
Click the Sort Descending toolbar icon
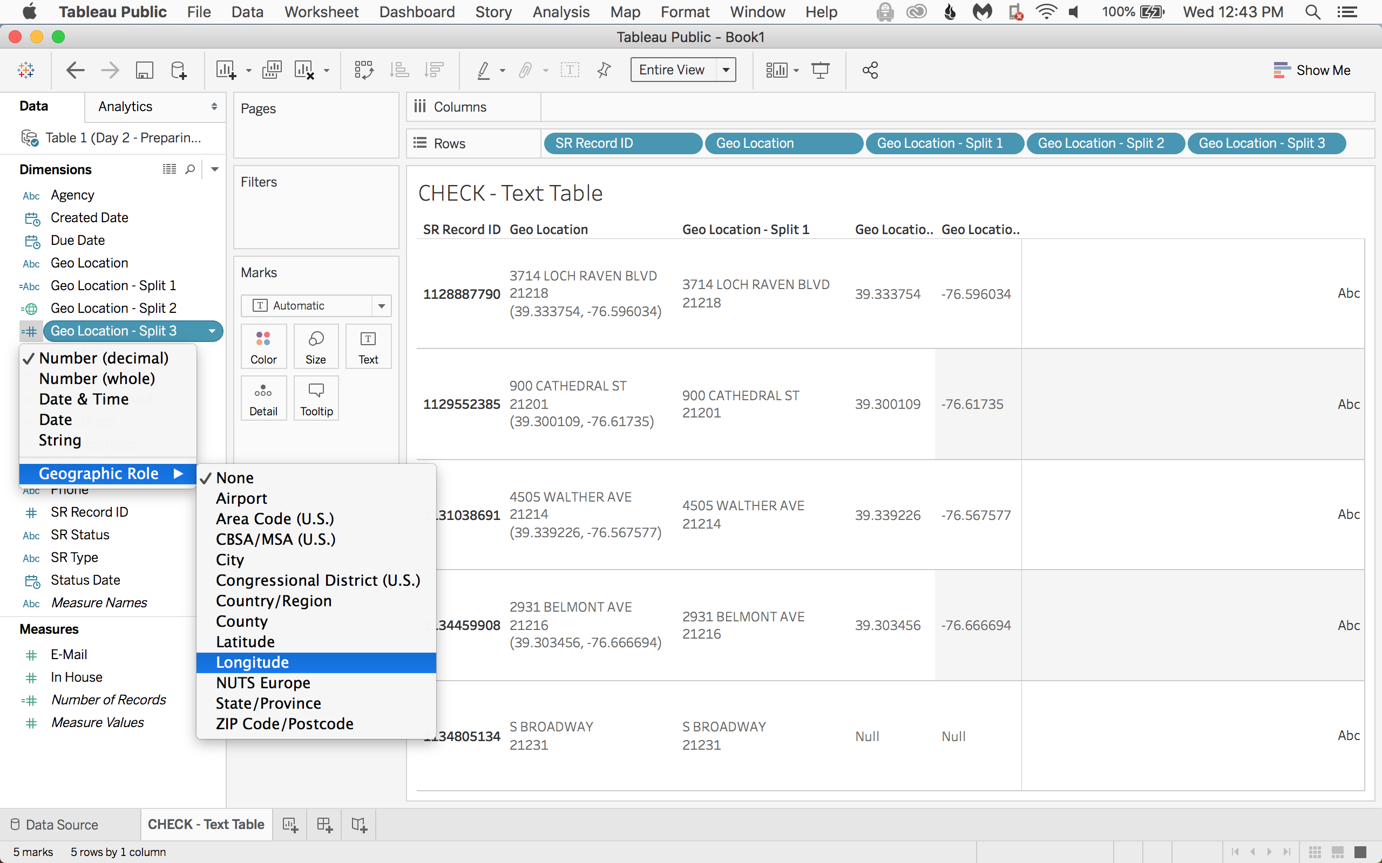[435, 70]
